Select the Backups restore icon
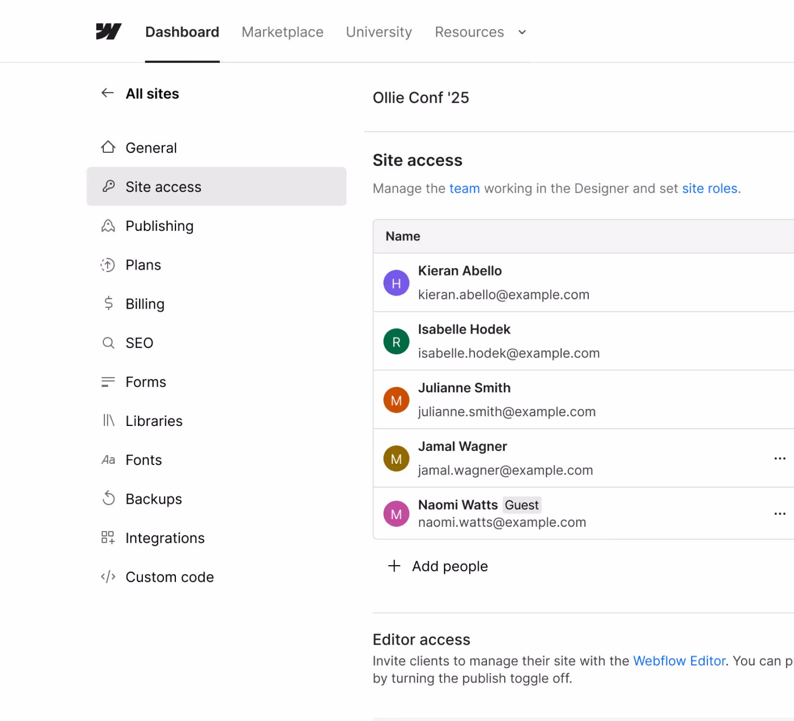 click(108, 498)
